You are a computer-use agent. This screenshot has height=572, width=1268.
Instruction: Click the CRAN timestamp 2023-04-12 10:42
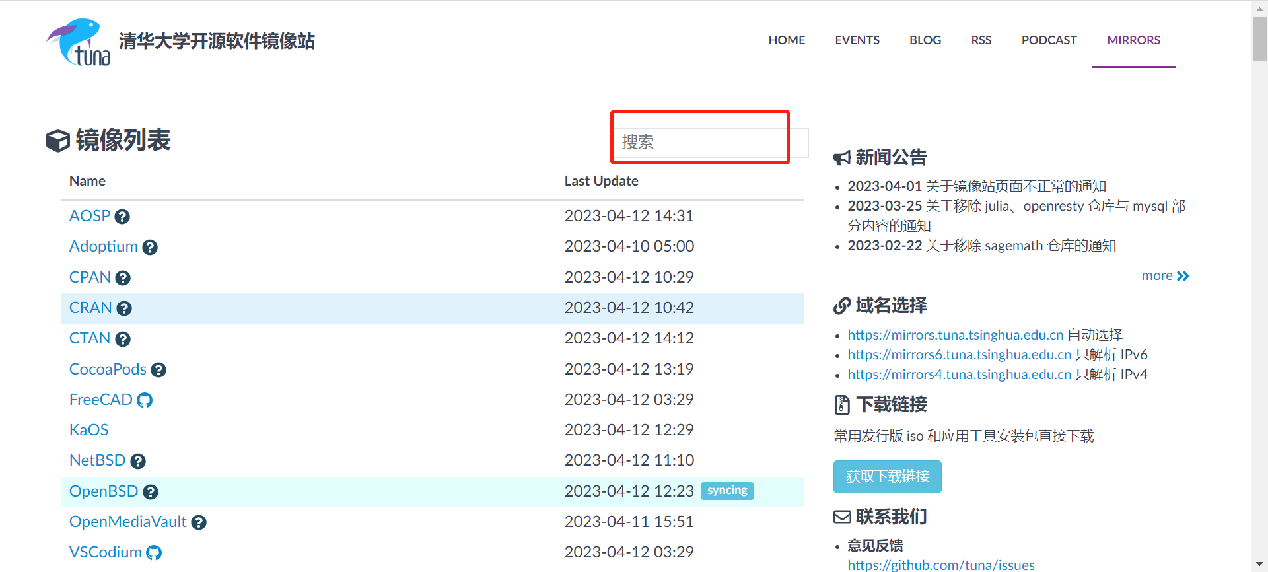(x=629, y=308)
